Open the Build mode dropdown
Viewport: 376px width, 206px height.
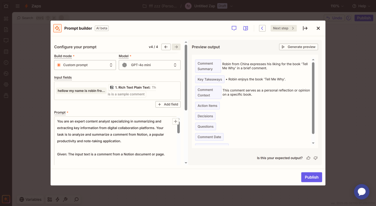(x=85, y=65)
